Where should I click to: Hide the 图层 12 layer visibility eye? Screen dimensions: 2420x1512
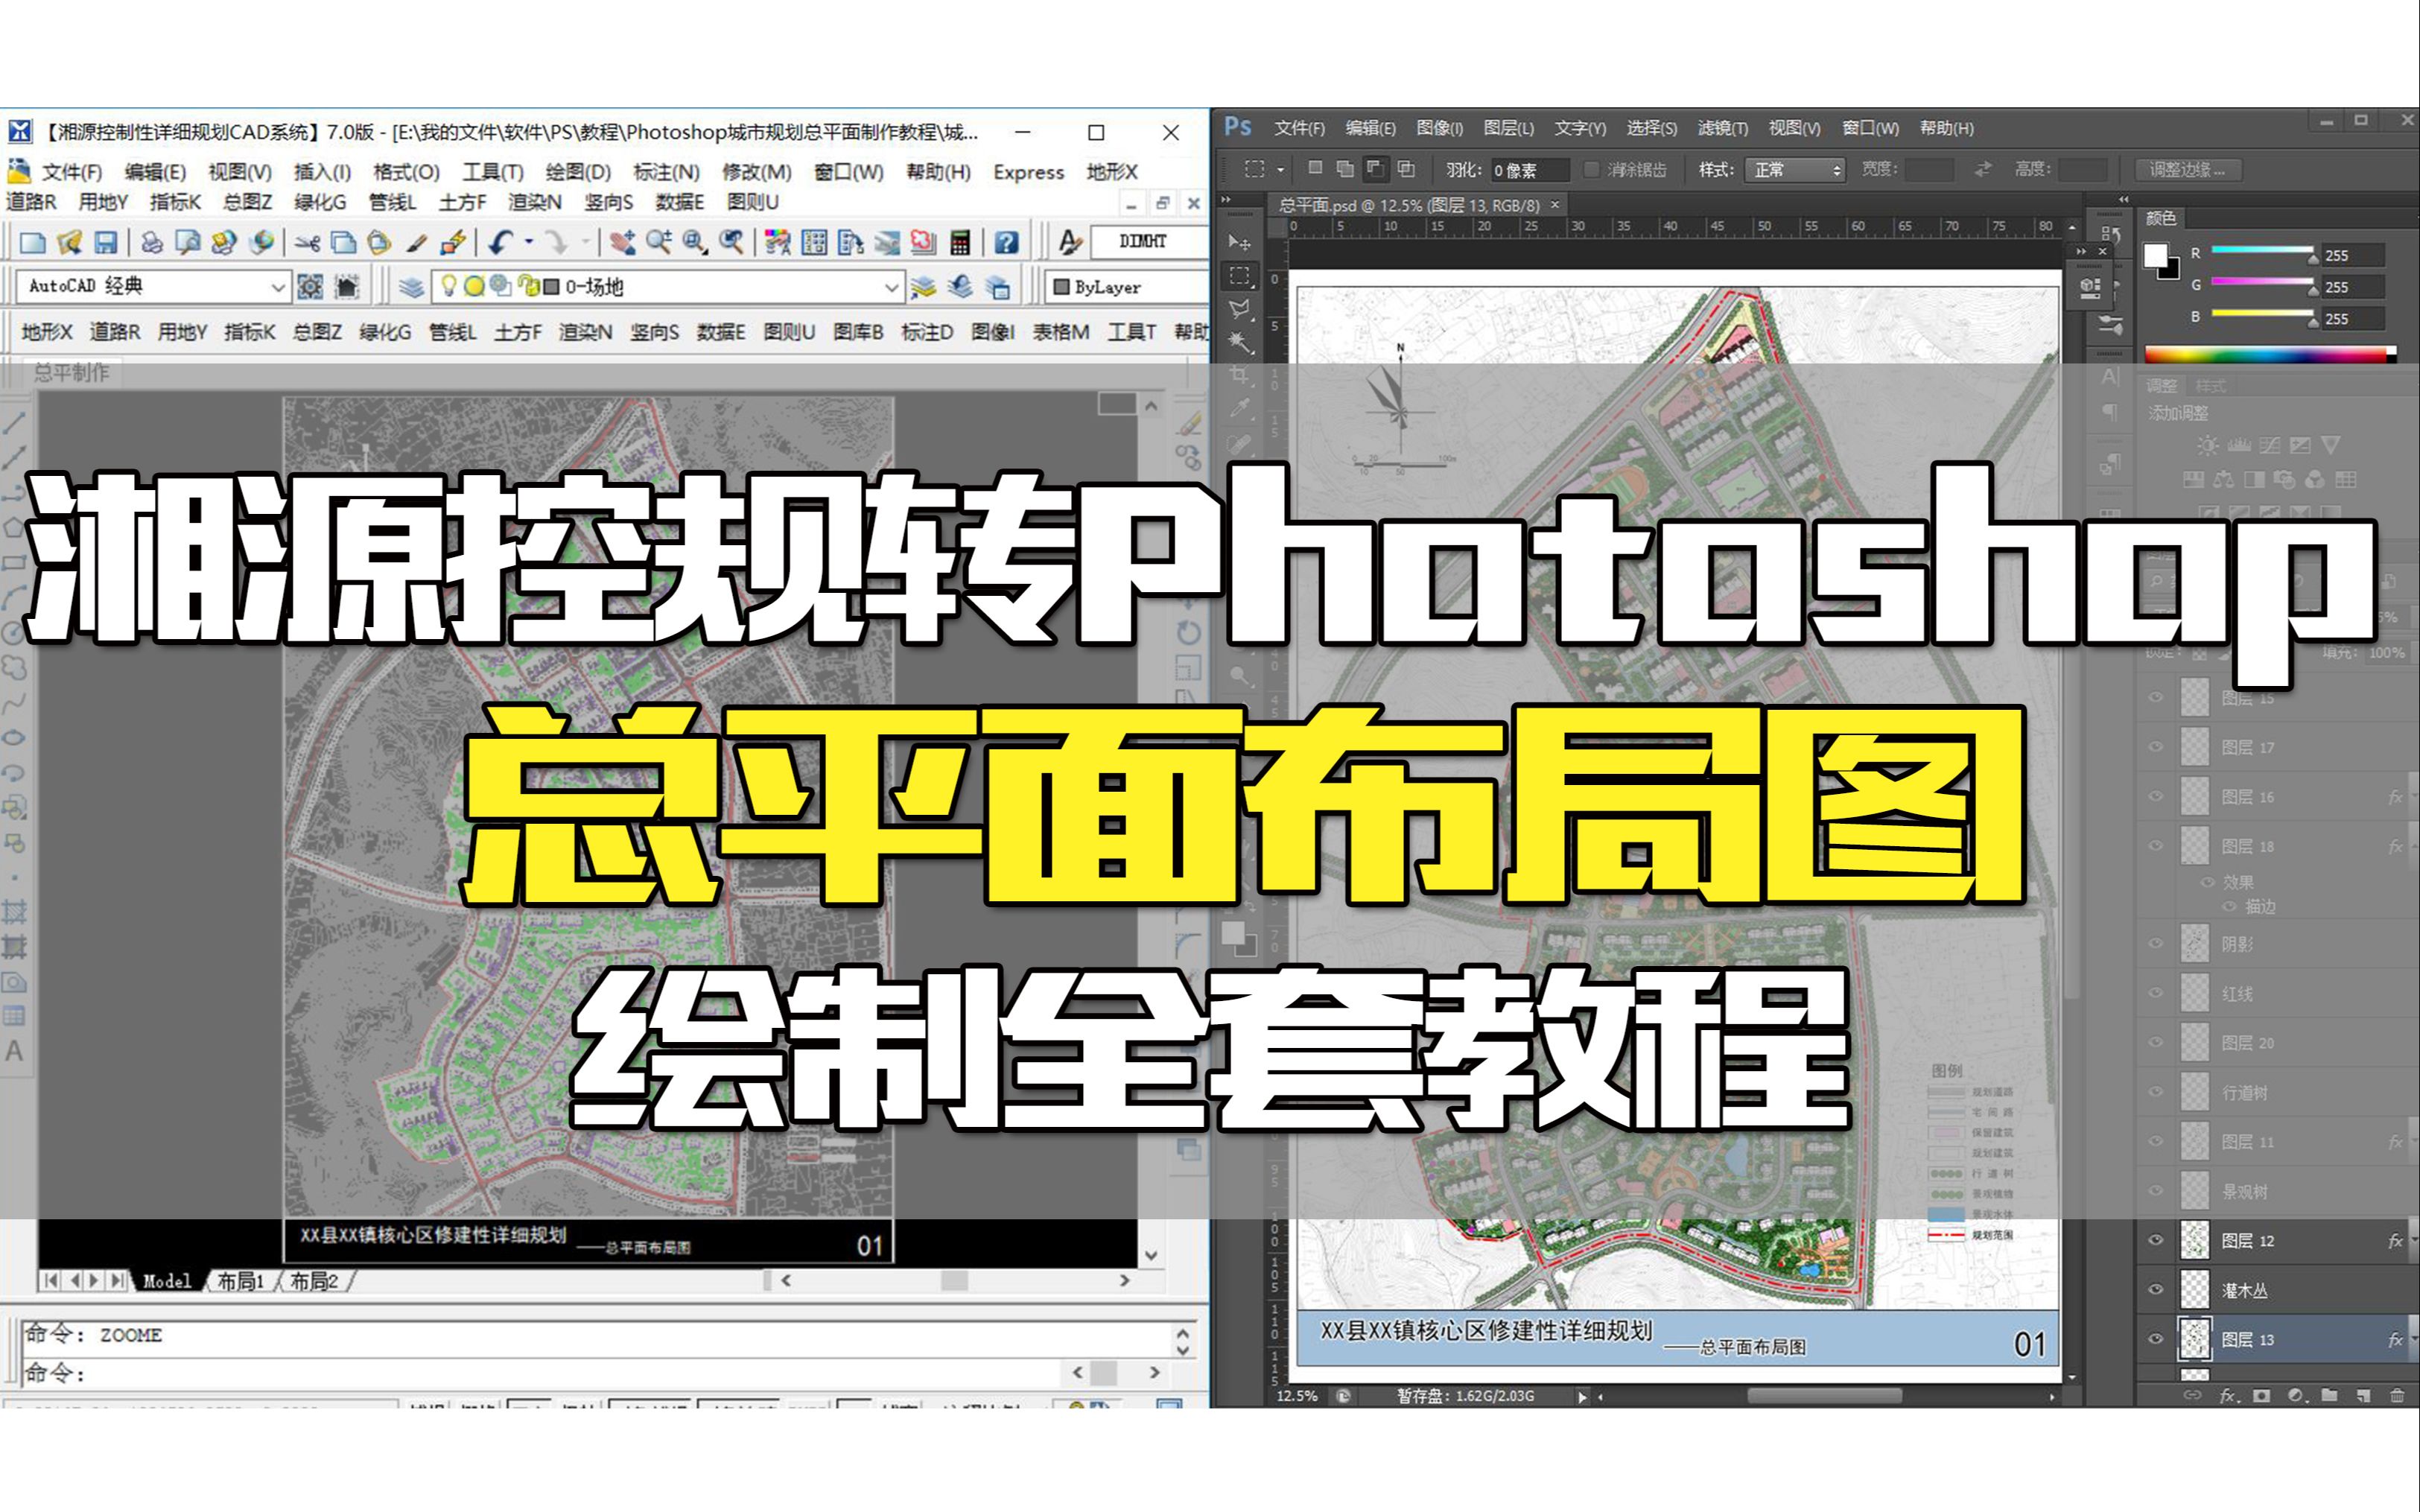pyautogui.click(x=2157, y=1240)
